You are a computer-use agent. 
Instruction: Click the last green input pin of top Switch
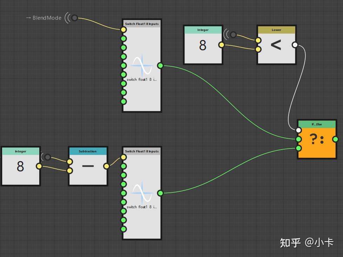click(x=123, y=101)
